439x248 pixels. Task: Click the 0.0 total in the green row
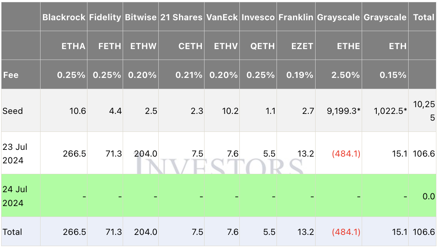428,196
